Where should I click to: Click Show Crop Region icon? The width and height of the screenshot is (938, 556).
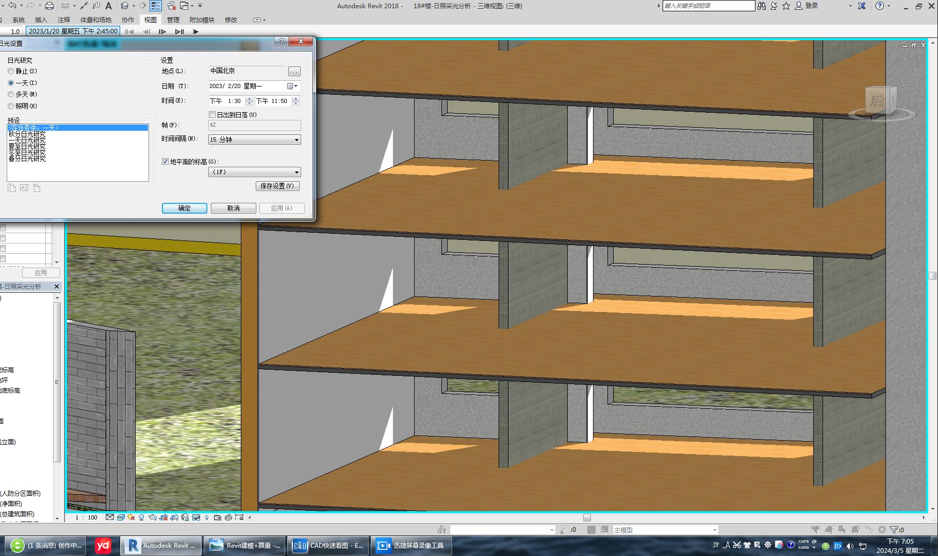174,517
